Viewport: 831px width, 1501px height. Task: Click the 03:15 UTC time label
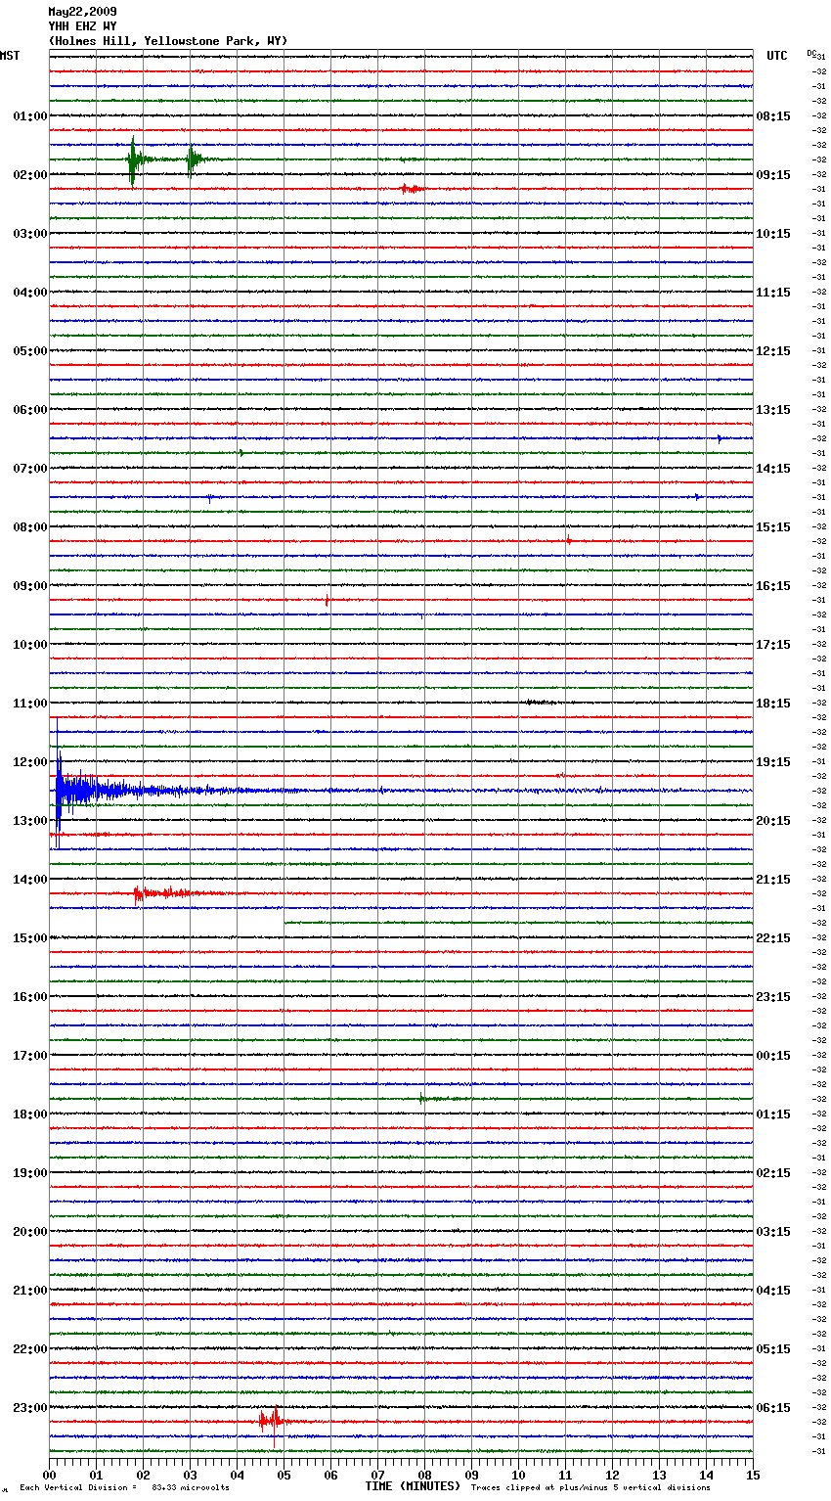coord(773,1232)
